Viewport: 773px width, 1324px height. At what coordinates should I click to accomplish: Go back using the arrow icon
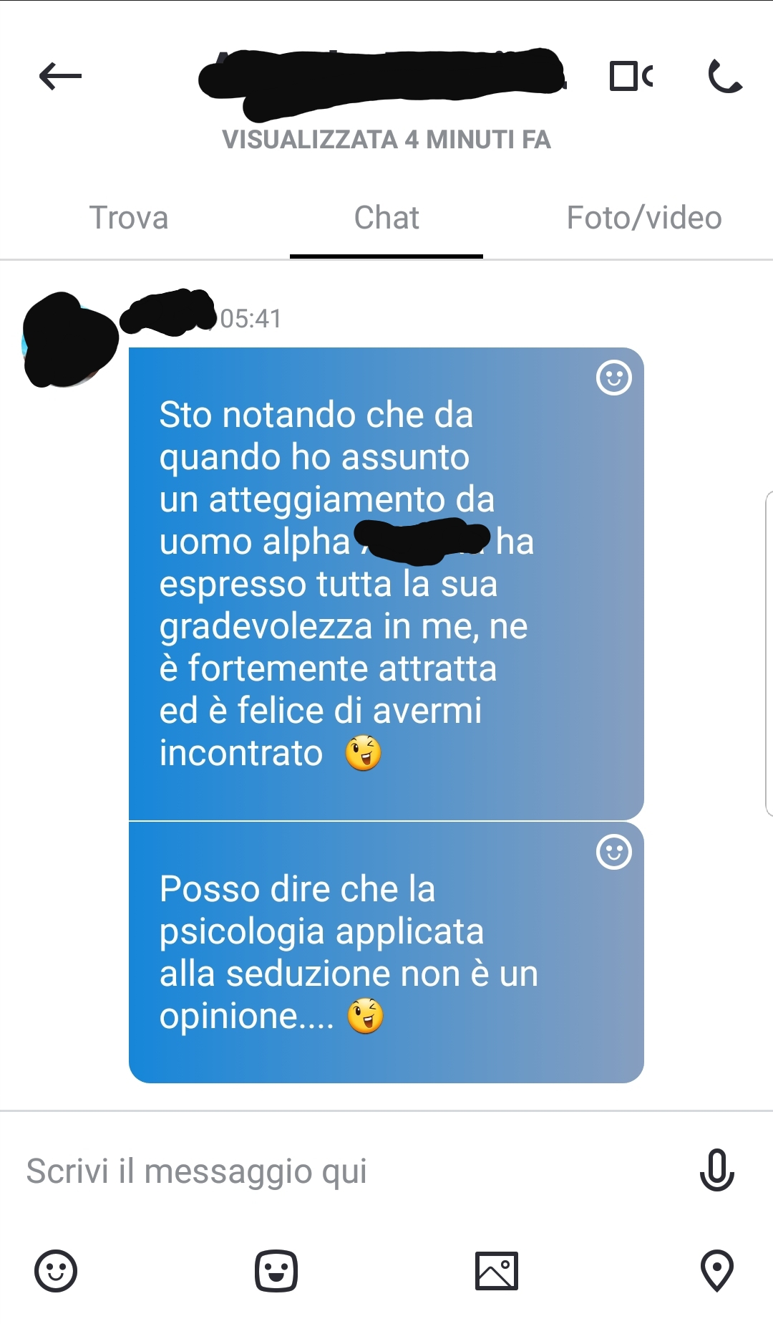pos(60,76)
